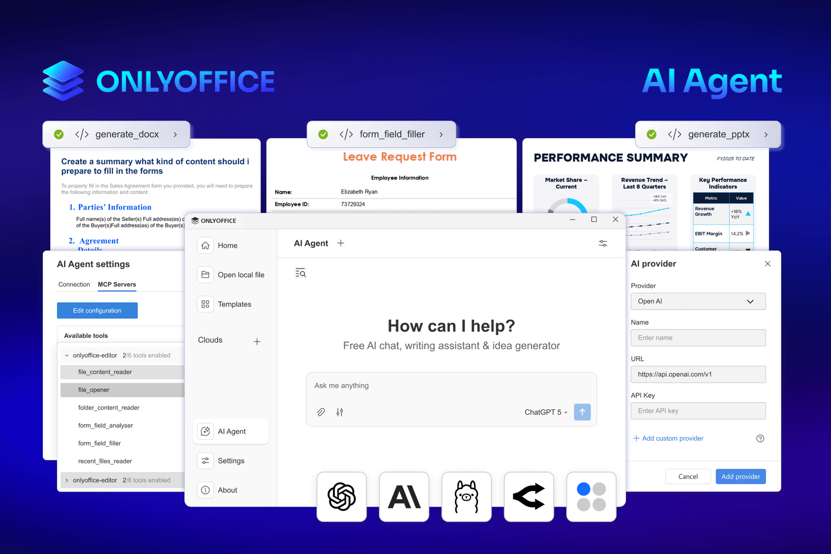The image size is (831, 554).
Task: Send the message with the arrow button
Action: tap(582, 412)
